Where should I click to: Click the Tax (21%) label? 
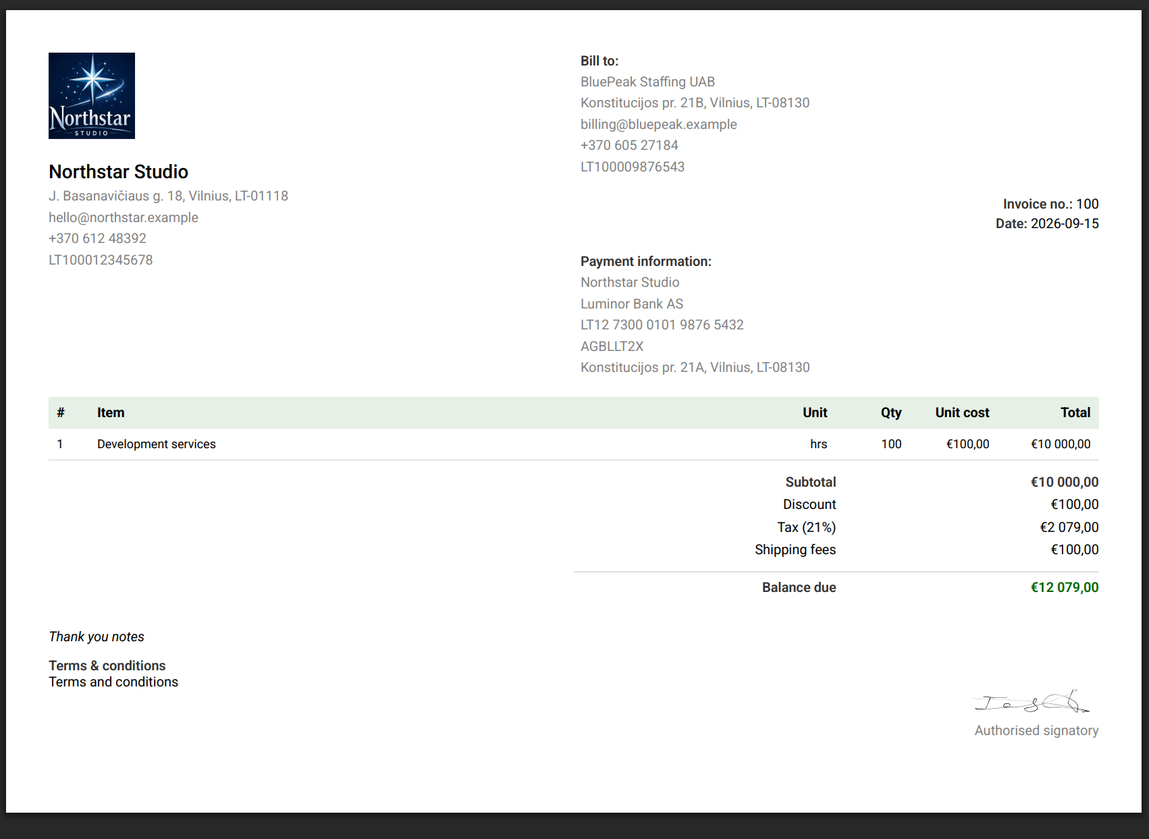(x=806, y=527)
